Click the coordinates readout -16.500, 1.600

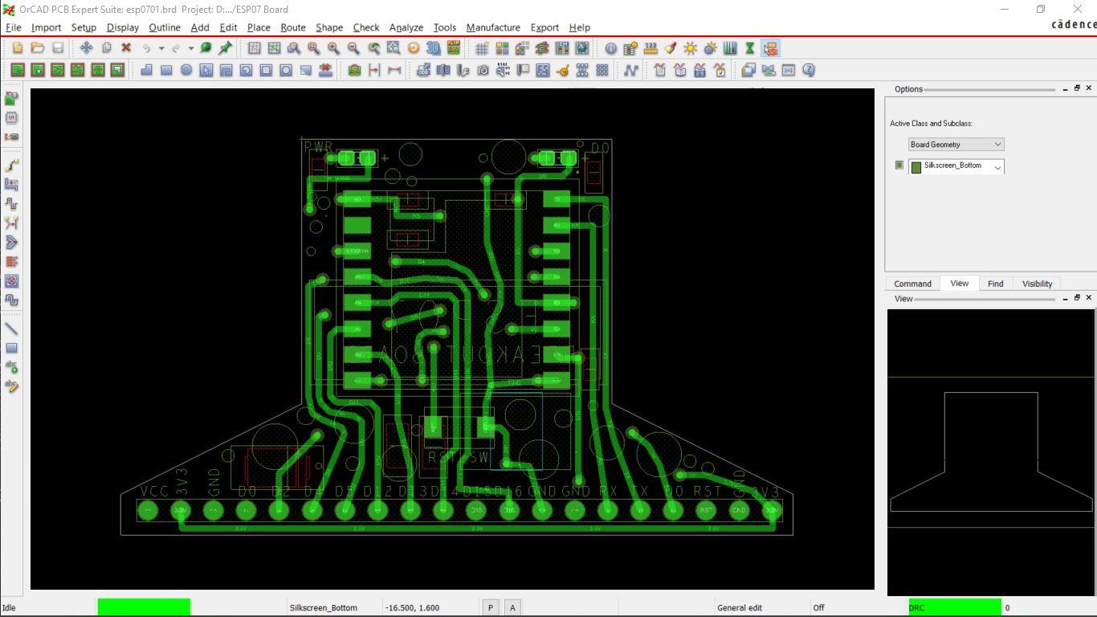click(412, 607)
